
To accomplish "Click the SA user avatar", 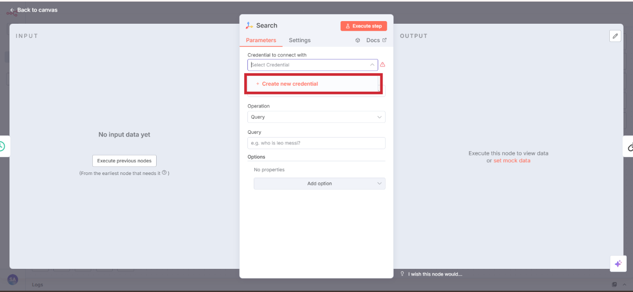I will (x=13, y=279).
